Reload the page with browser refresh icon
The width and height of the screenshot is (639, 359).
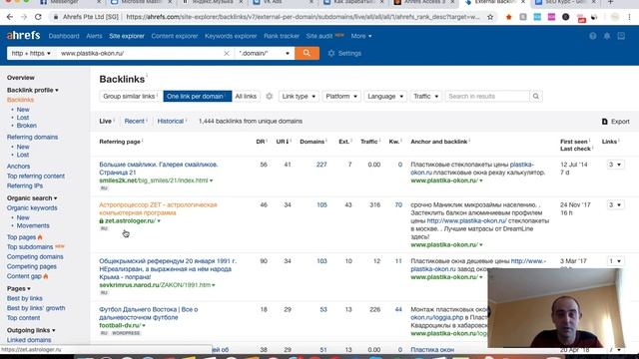point(38,17)
